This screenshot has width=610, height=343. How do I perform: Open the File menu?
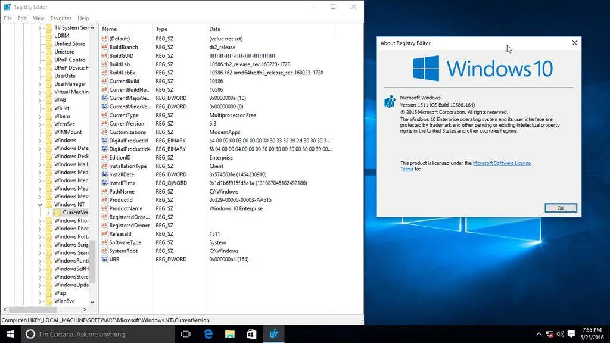click(x=7, y=18)
